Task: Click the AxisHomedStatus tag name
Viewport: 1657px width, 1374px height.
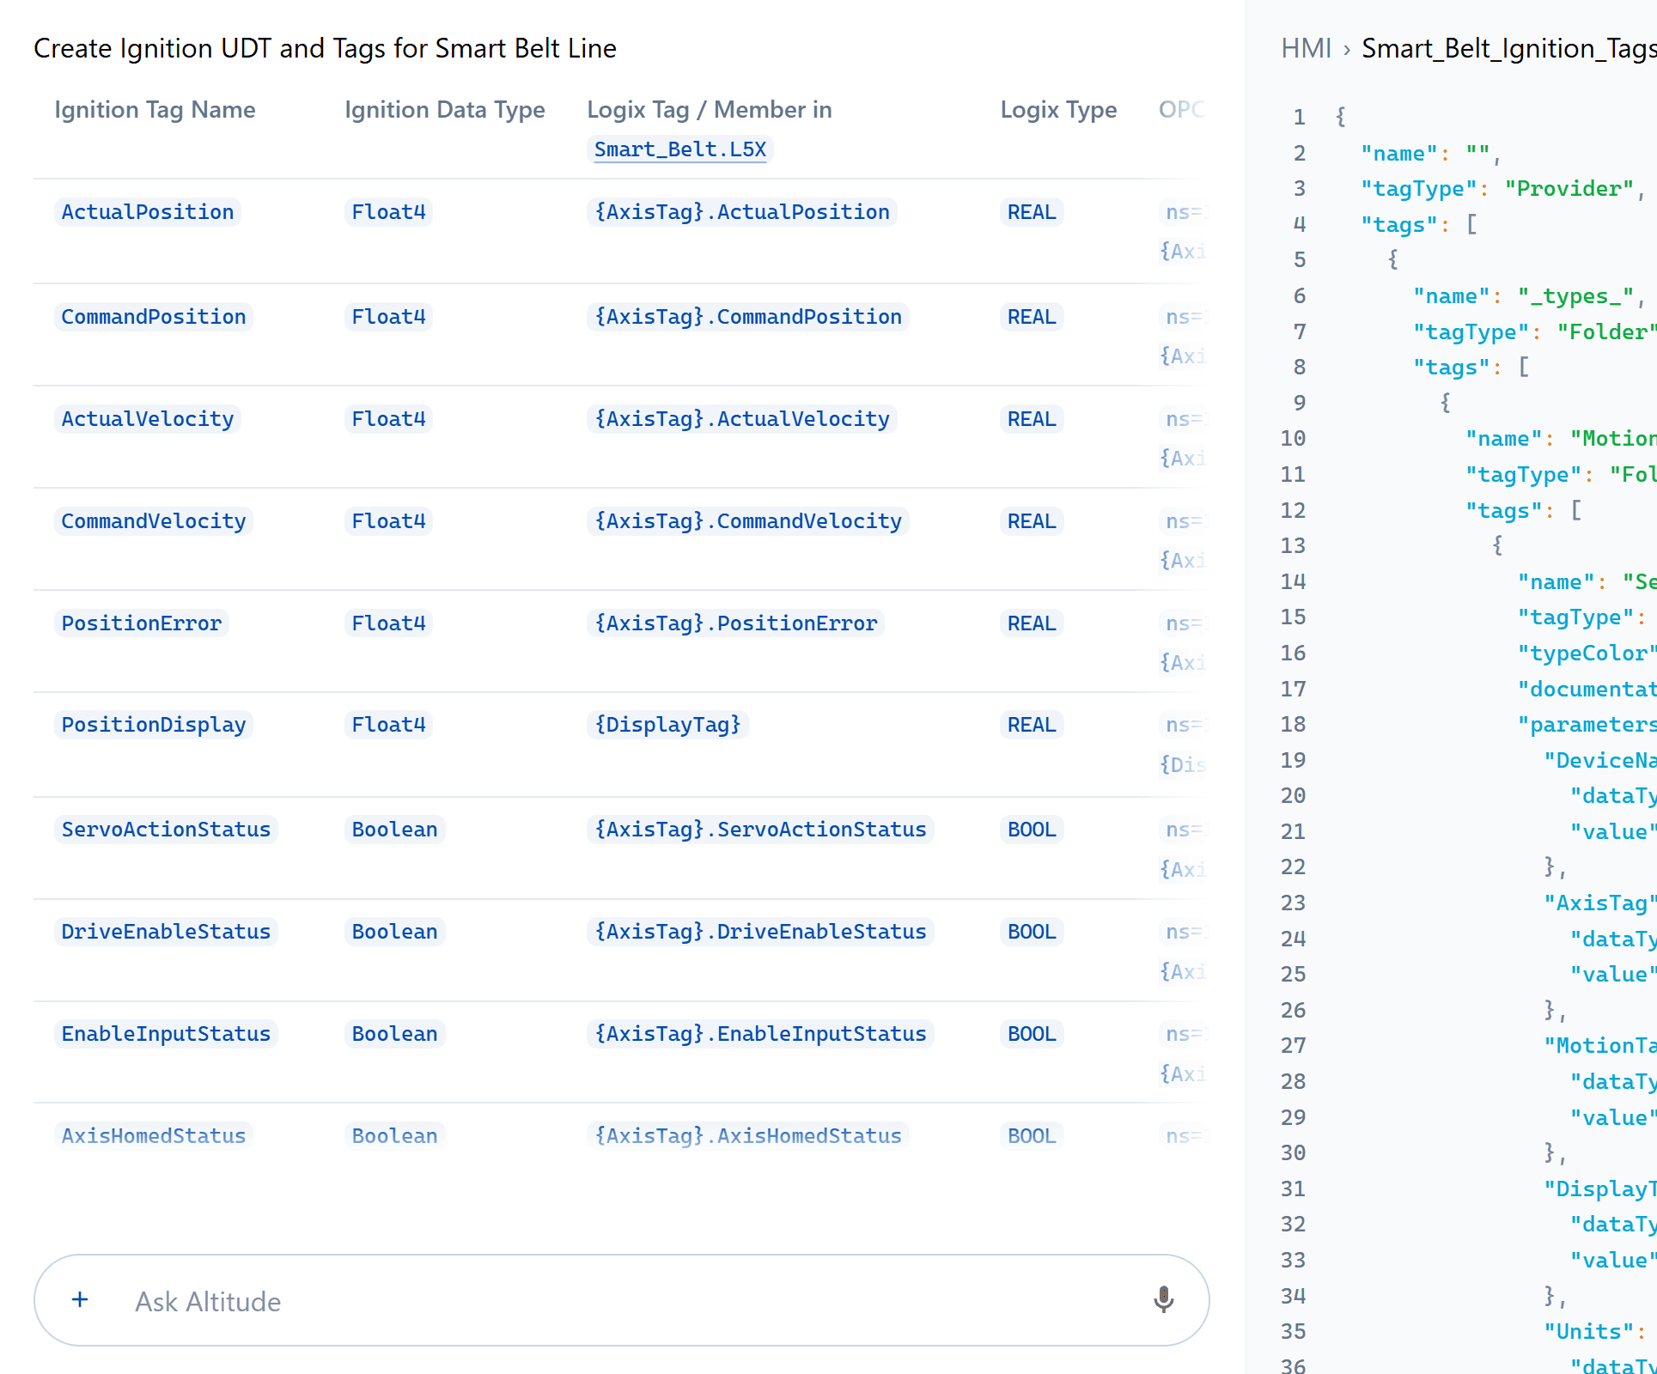Action: click(x=154, y=1136)
